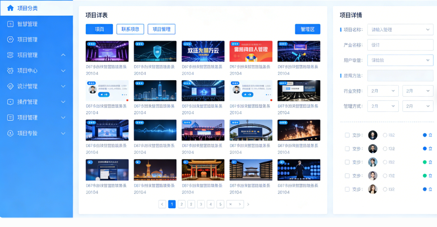437x227 pixels.
Task: Click the list icon beside 智慧管理
Action: coord(10,24)
